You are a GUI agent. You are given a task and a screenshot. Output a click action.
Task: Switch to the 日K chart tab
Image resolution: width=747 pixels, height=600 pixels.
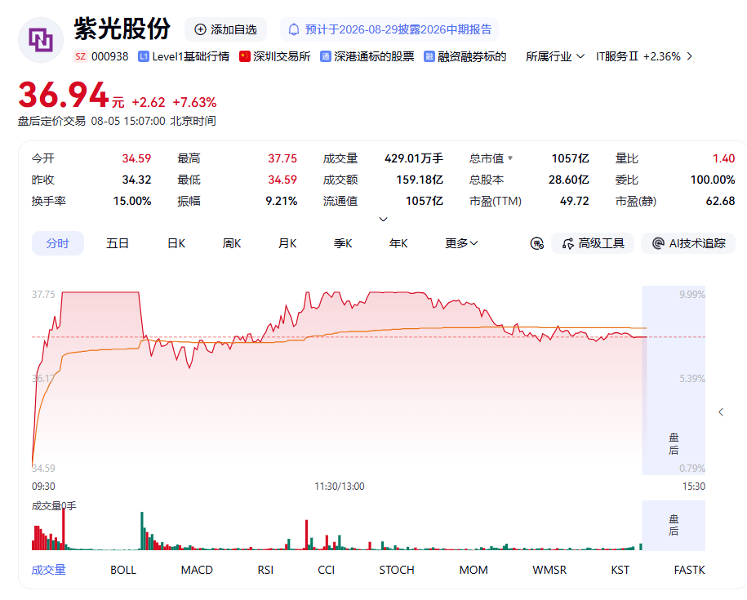[x=176, y=243]
